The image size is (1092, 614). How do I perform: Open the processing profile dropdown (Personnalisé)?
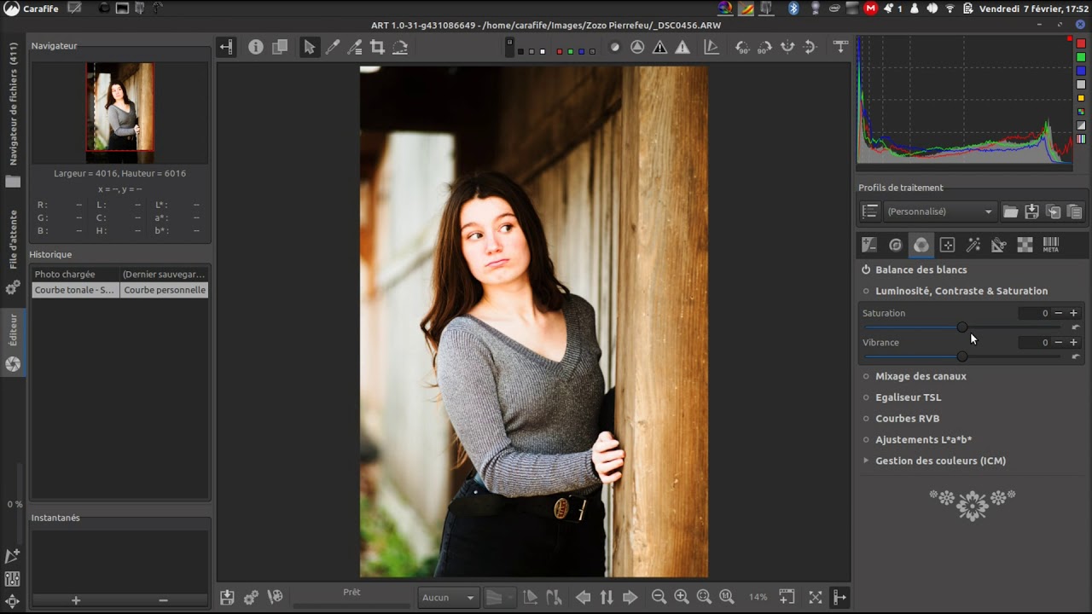tap(940, 211)
